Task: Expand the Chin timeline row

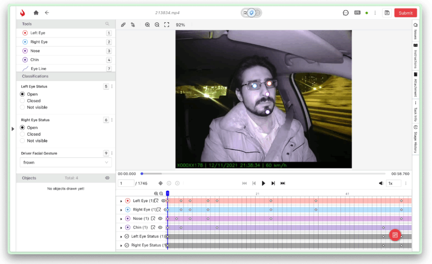Action: point(121,228)
